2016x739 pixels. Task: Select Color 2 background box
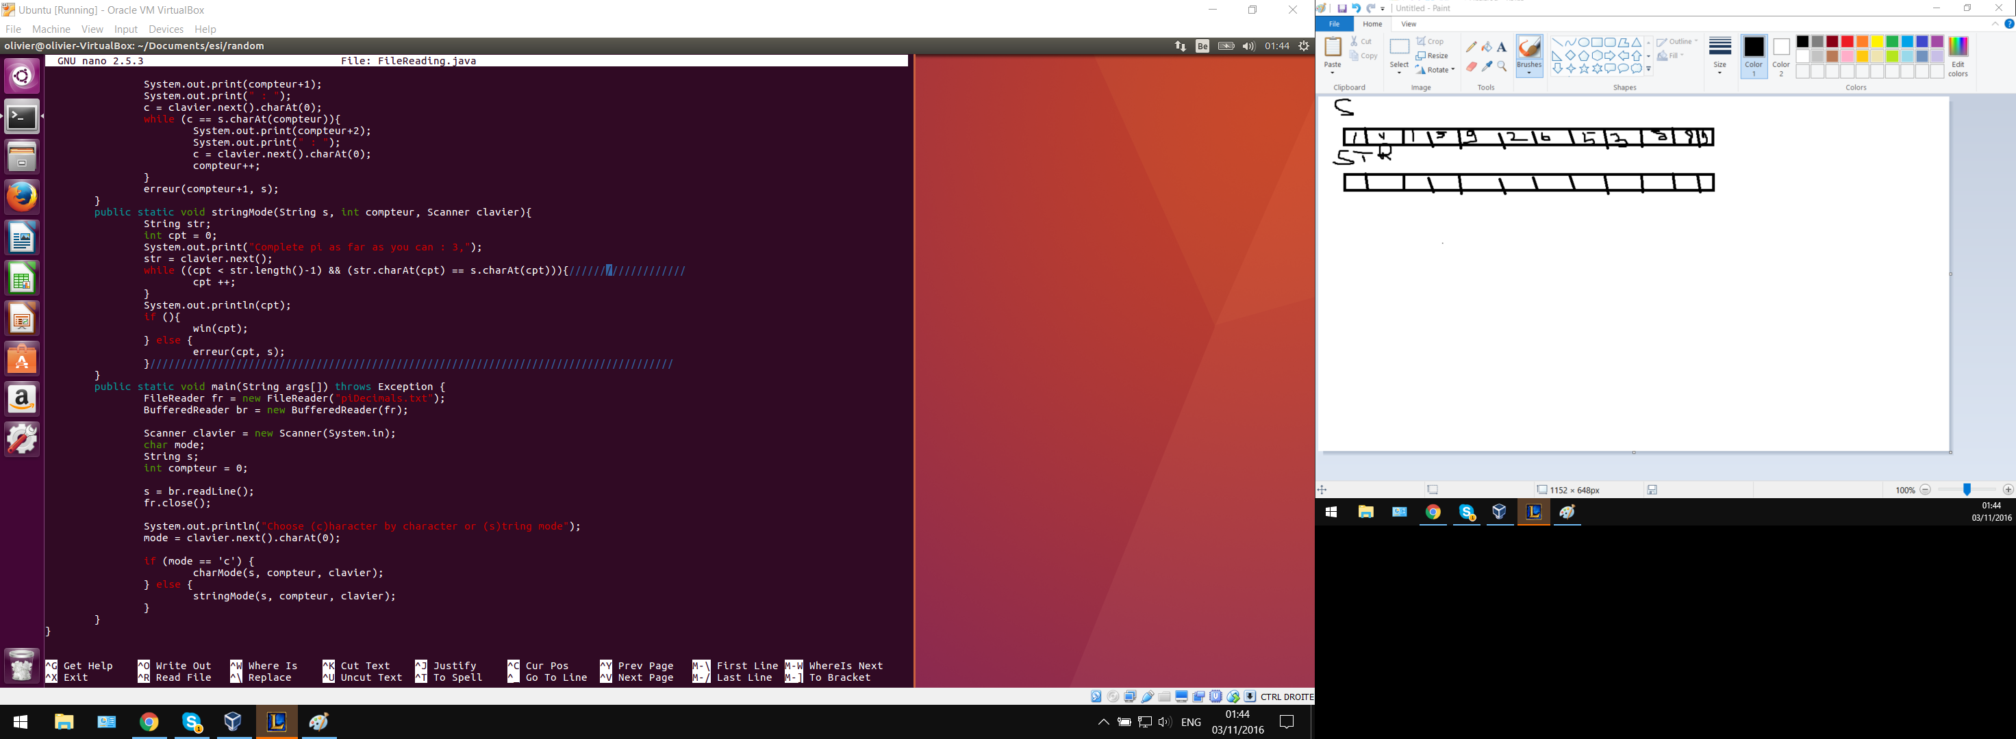click(1781, 56)
